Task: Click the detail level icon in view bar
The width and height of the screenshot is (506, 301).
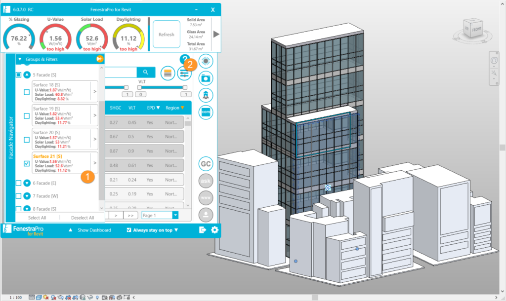Action: pos(31,297)
